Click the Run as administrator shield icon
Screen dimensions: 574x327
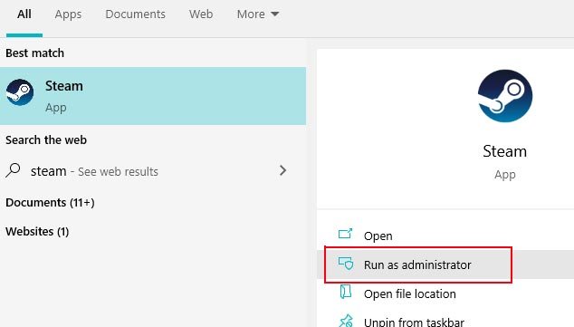click(346, 264)
